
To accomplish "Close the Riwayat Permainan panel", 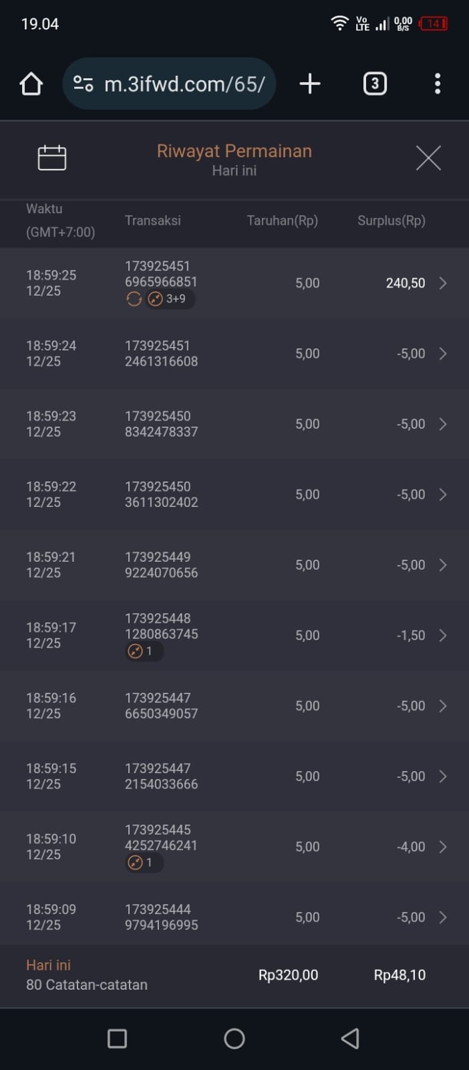I will (x=428, y=158).
